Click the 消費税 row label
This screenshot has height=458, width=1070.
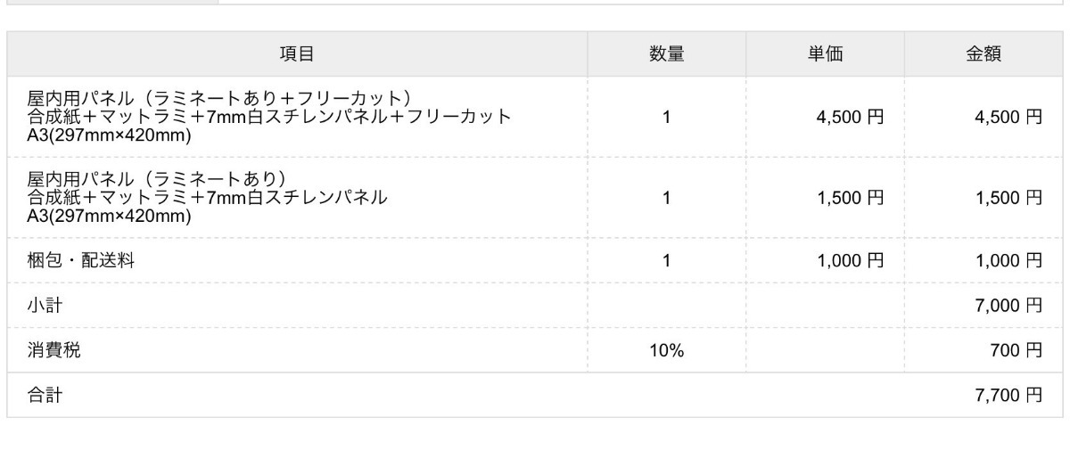53,351
